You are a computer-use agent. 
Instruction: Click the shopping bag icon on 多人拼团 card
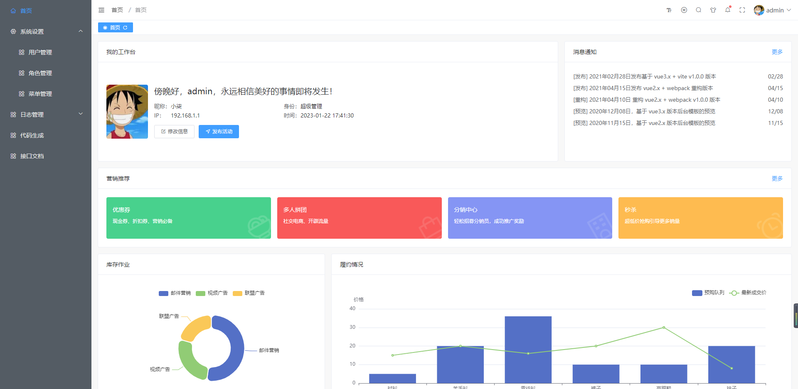click(431, 228)
